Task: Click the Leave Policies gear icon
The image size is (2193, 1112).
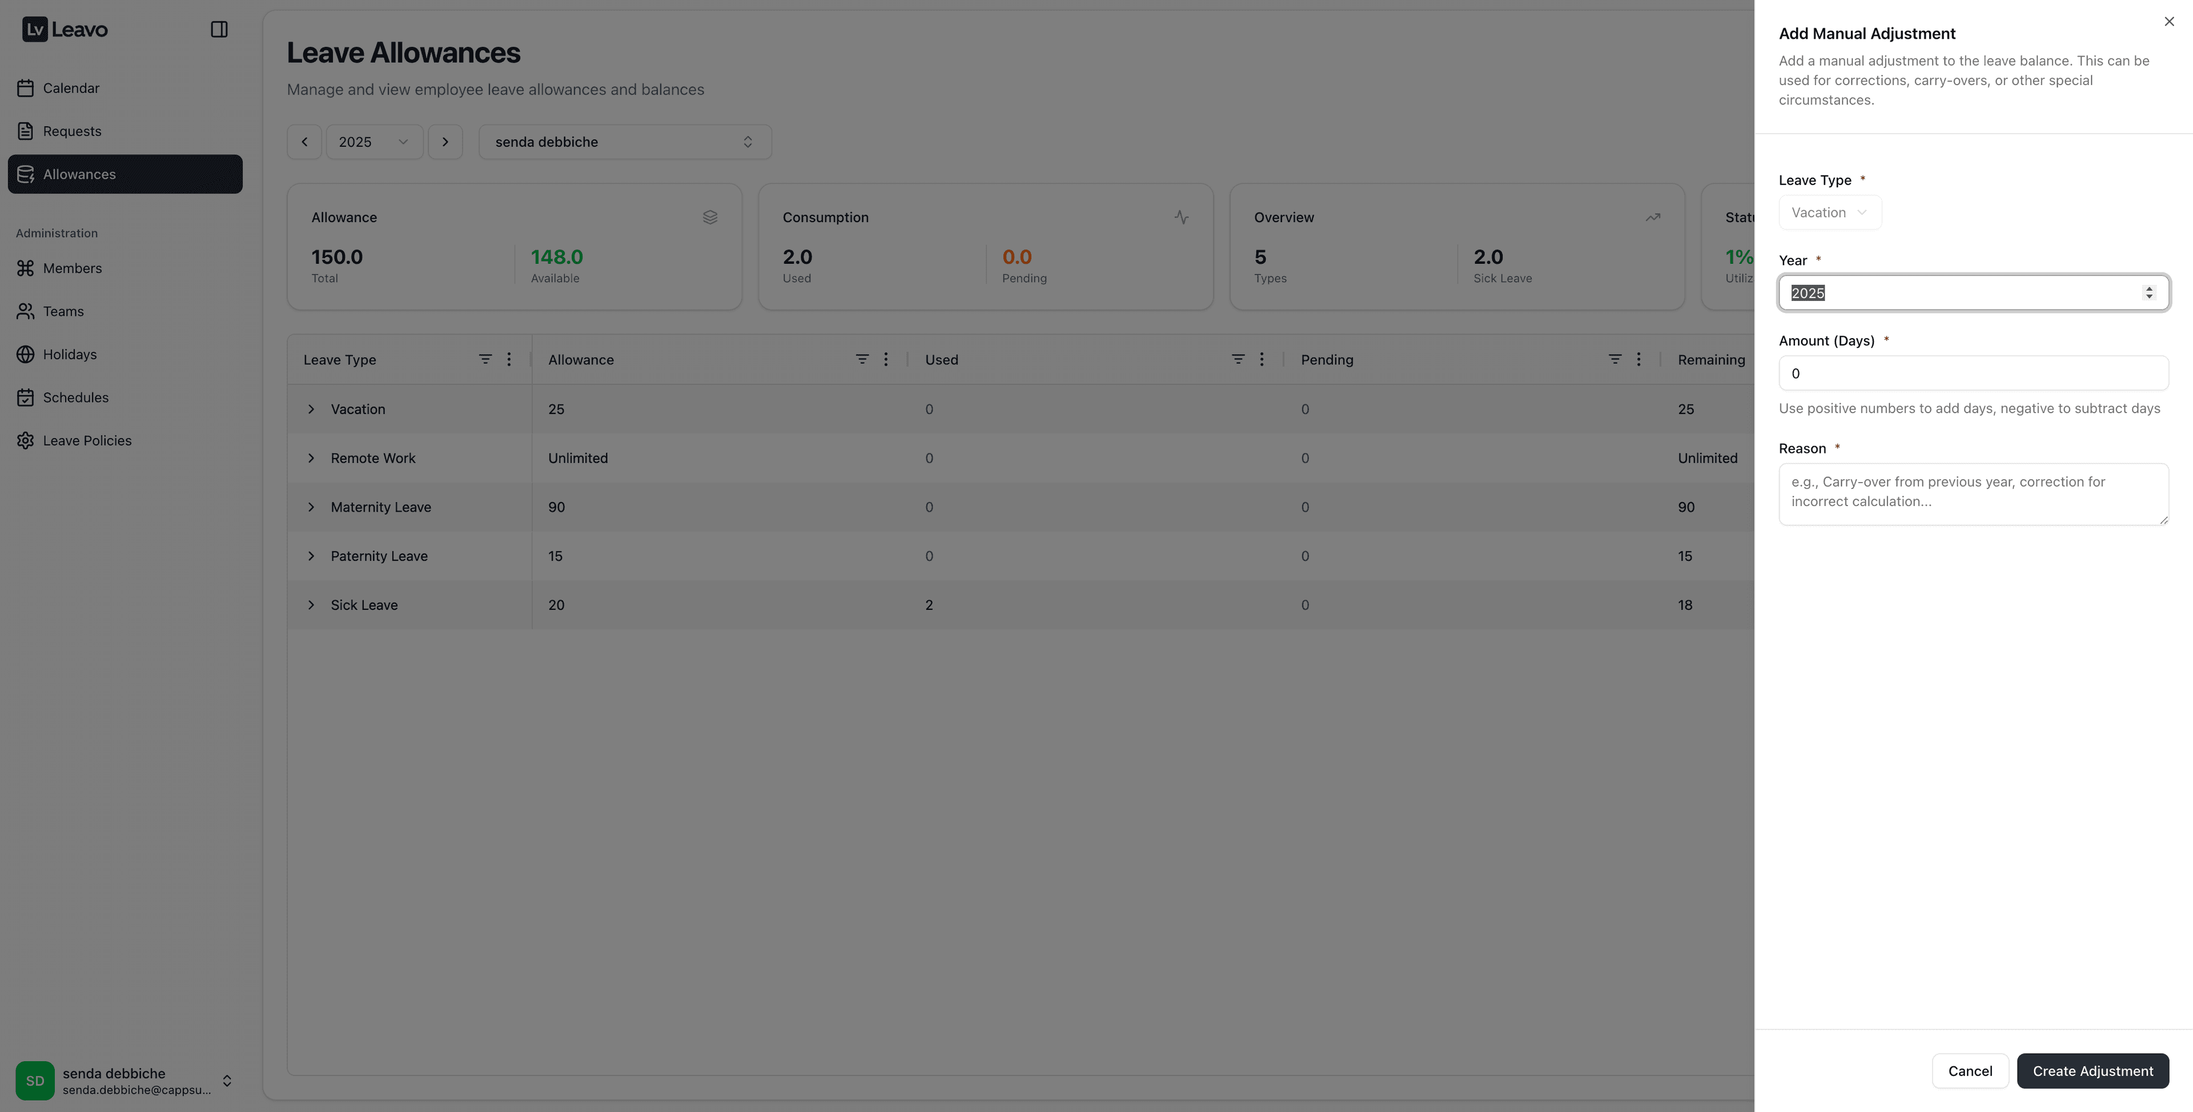Action: click(x=26, y=440)
